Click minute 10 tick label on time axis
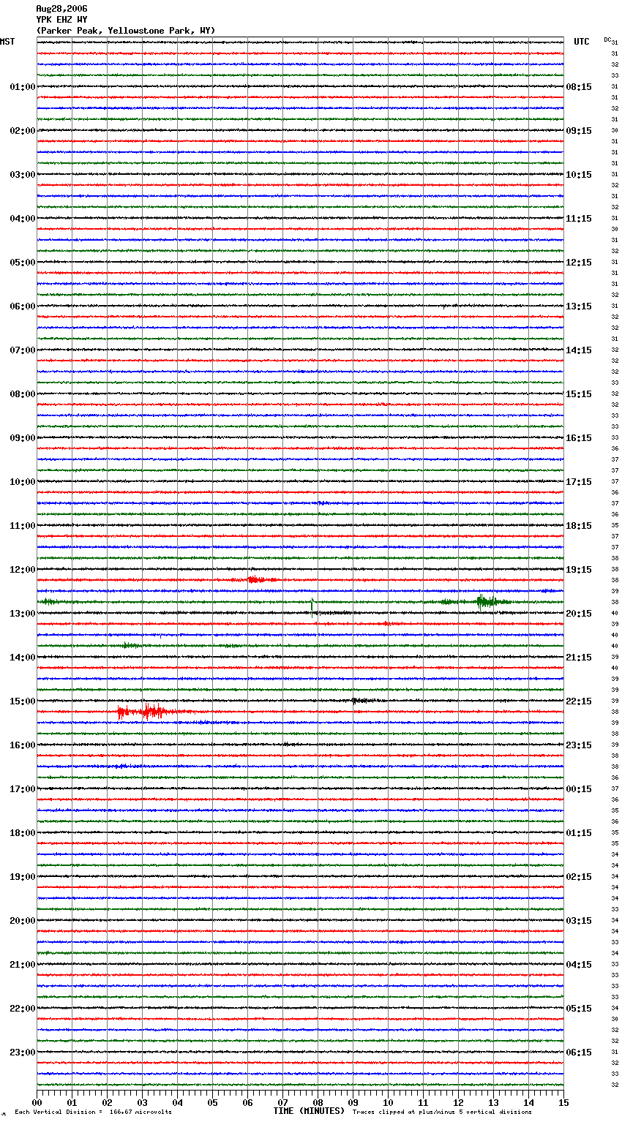The height and width of the screenshot is (1122, 622). point(388,1102)
